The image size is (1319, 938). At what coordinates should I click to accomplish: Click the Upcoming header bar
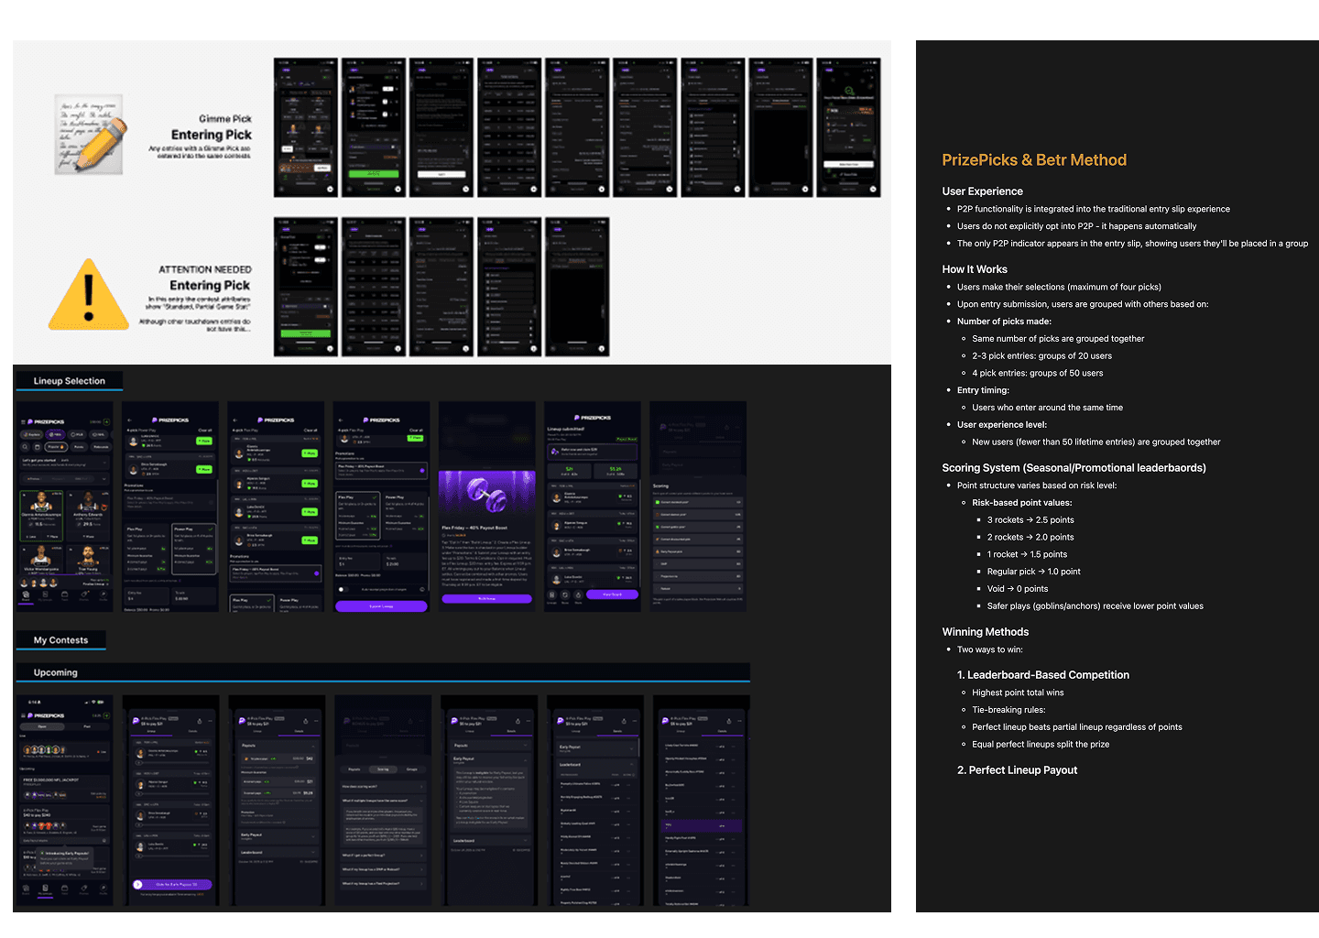[x=383, y=672]
